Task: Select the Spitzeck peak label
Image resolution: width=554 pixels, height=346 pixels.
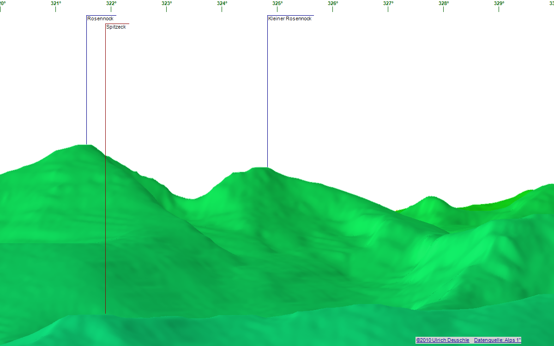Action: coord(116,27)
